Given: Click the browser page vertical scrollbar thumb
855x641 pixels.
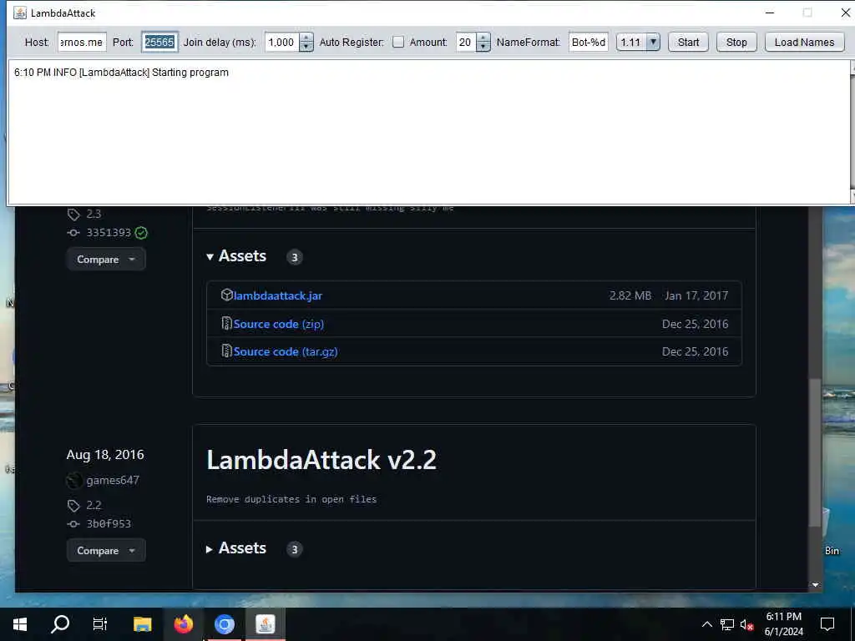Looking at the screenshot, I should pos(815,452).
